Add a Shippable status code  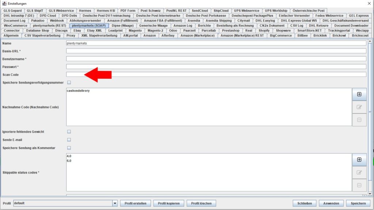coord(359,160)
